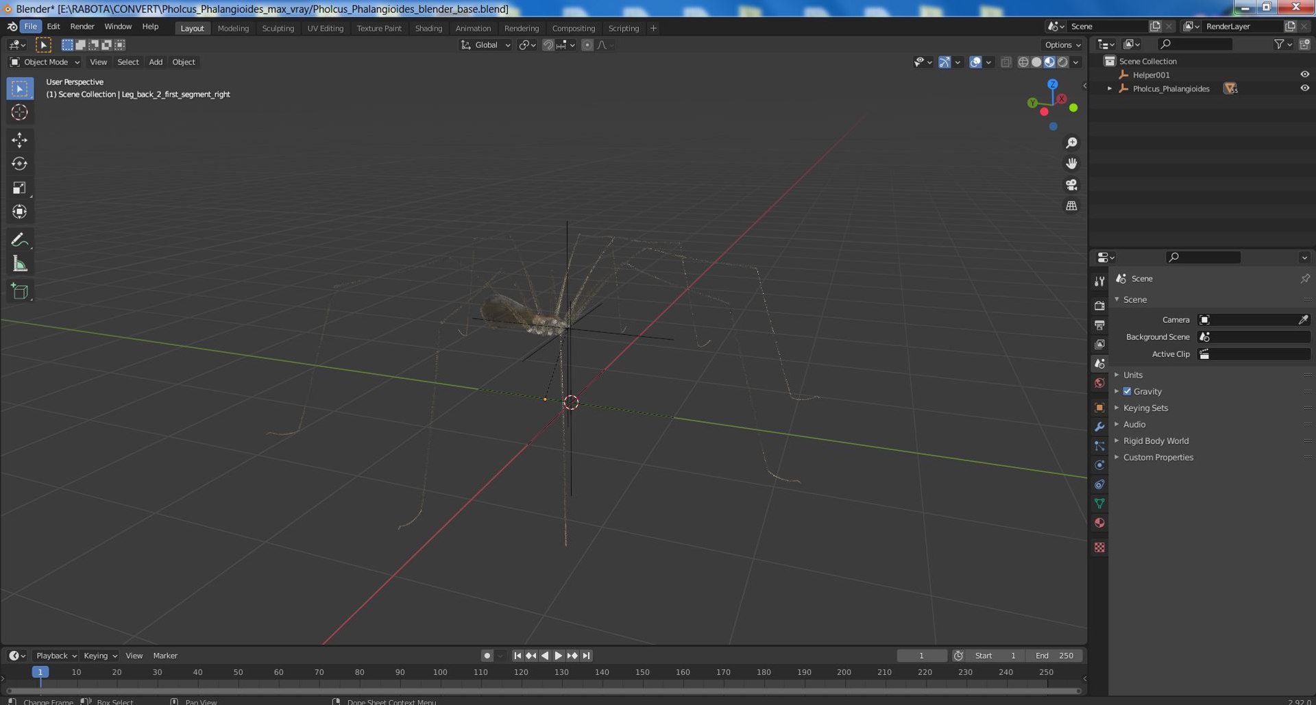This screenshot has width=1316, height=705.
Task: Select the Measure tool
Action: click(20, 264)
